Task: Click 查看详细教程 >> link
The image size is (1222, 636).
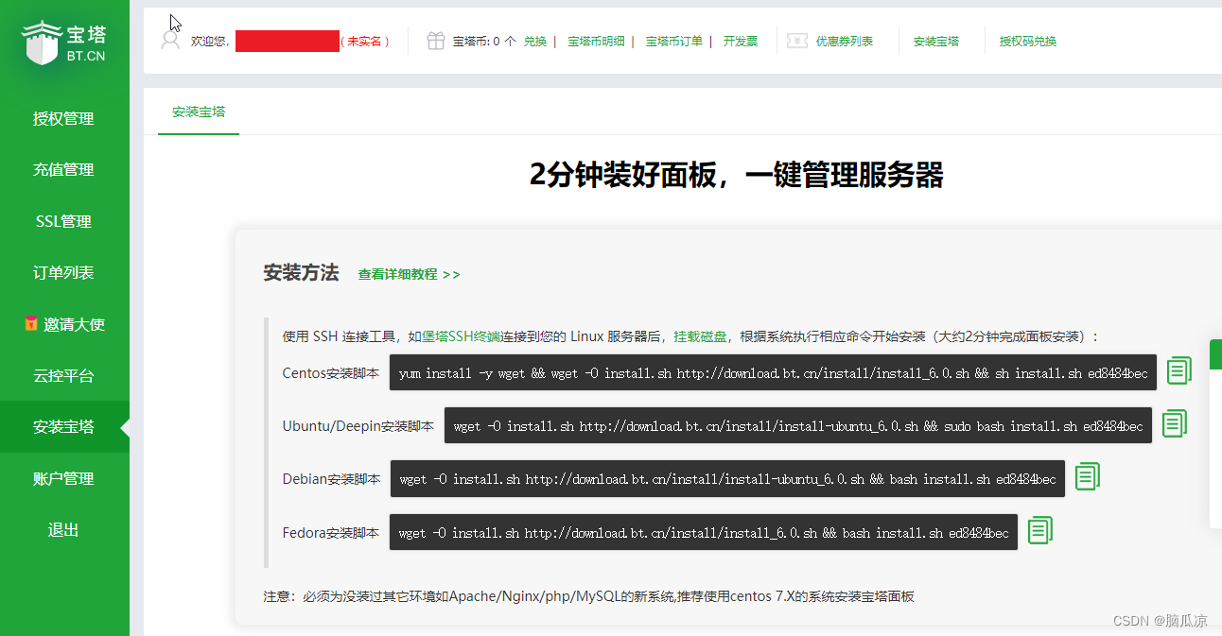Action: [409, 274]
